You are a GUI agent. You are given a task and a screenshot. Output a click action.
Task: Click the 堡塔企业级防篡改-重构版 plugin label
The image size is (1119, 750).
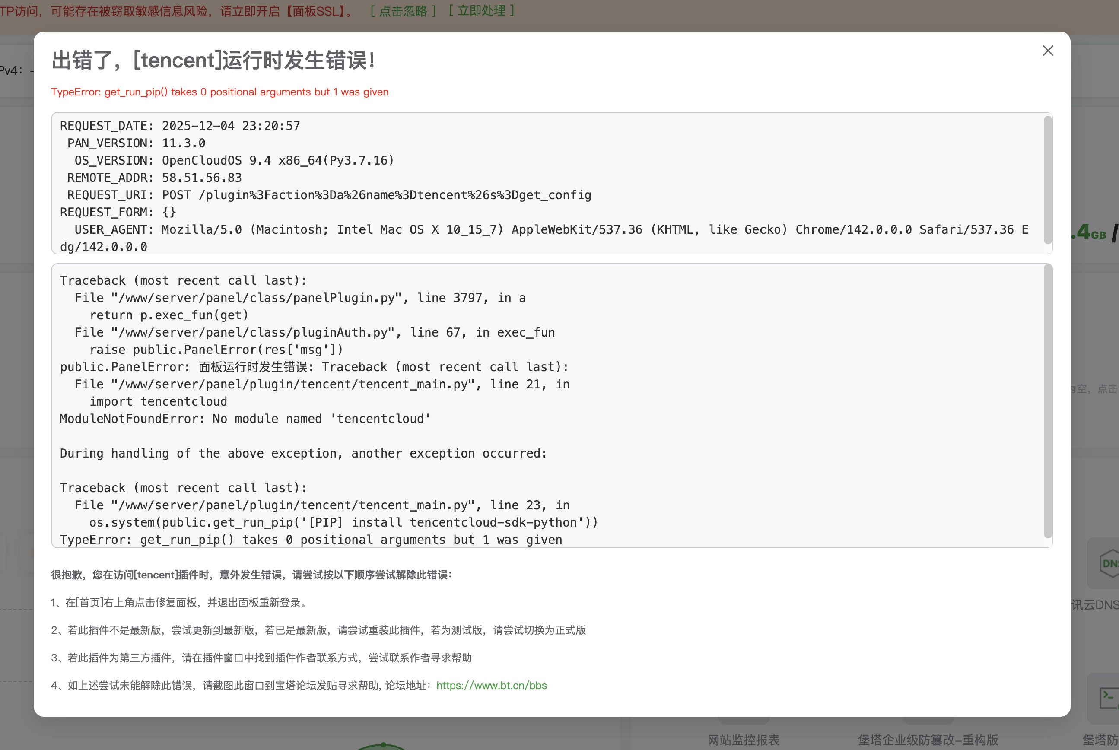point(928,740)
